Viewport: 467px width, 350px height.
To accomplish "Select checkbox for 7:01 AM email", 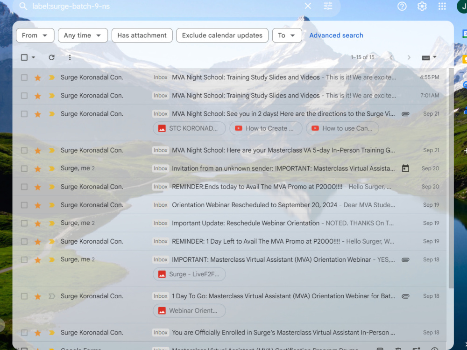I will pyautogui.click(x=24, y=96).
